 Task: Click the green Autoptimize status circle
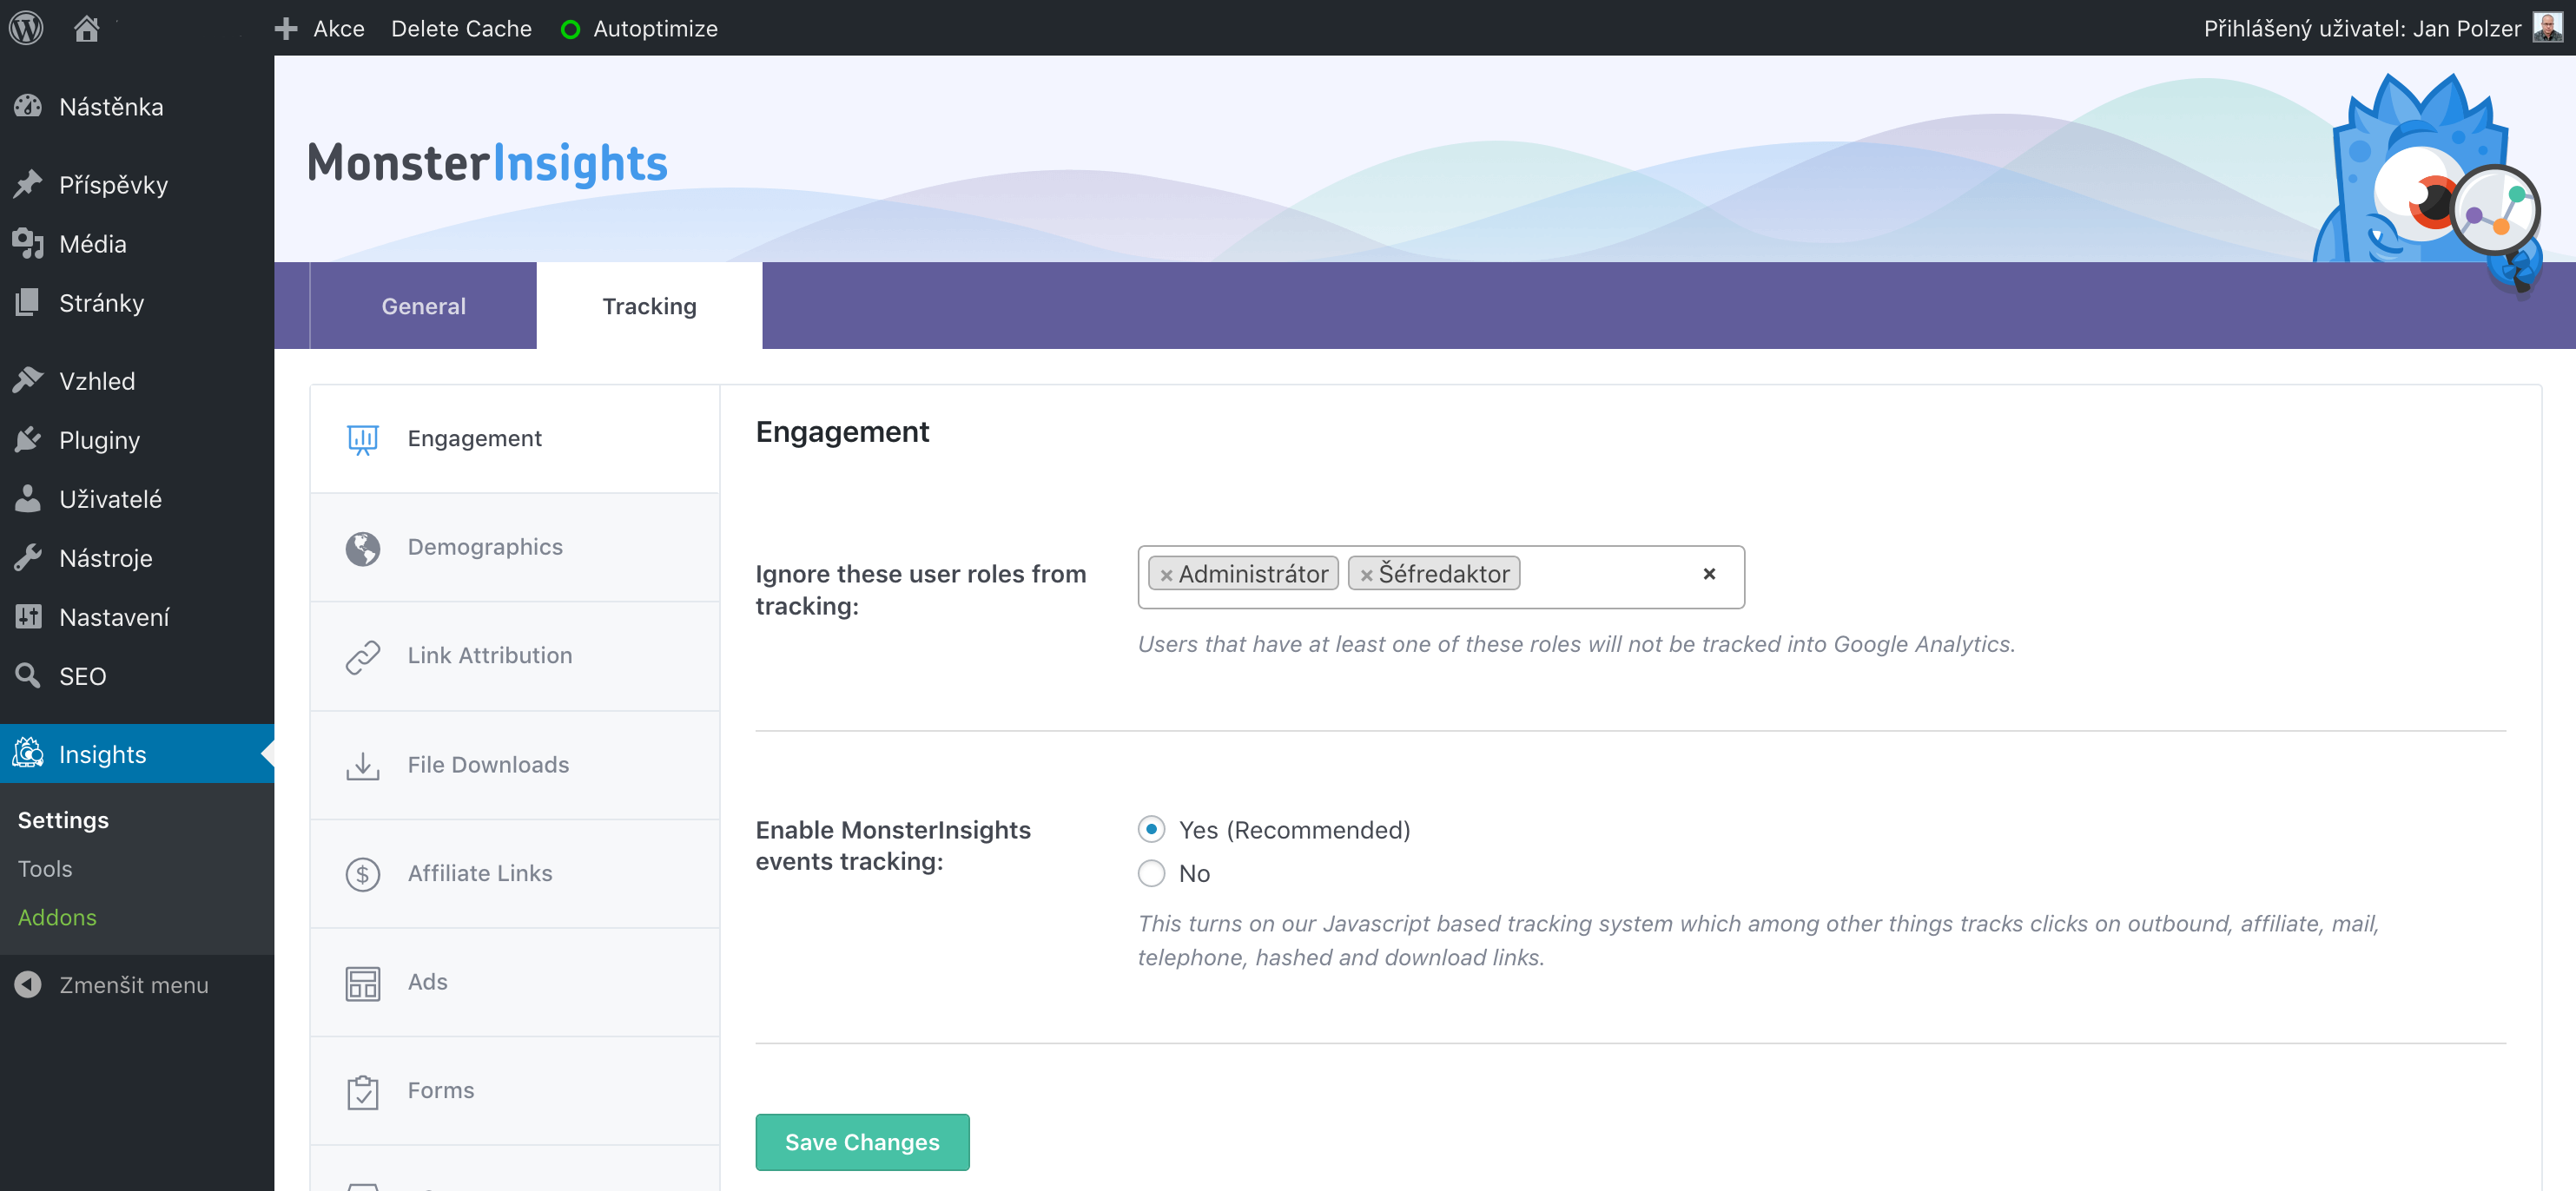[x=570, y=29]
